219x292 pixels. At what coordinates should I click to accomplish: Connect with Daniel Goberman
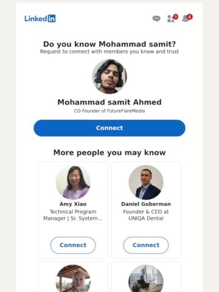point(146,245)
